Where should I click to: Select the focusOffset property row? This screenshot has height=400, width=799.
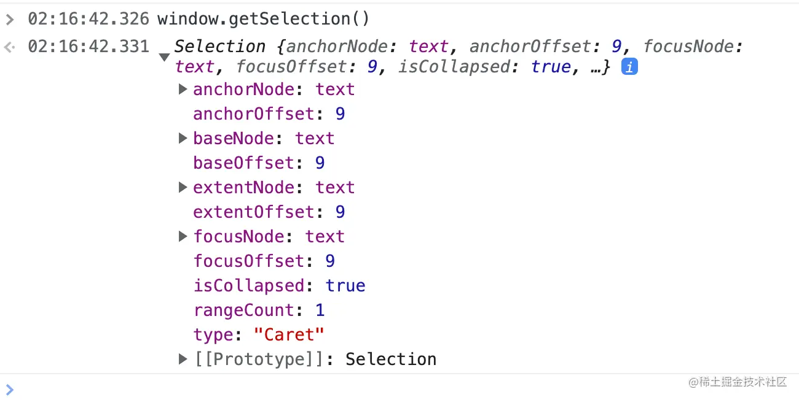coord(264,261)
